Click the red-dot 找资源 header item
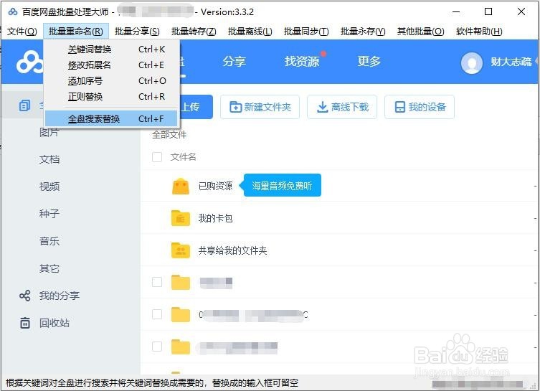The image size is (540, 391). coord(302,61)
